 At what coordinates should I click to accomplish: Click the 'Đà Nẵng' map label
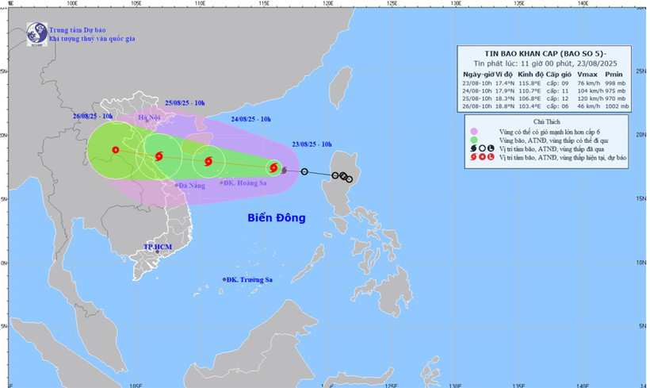(193, 186)
